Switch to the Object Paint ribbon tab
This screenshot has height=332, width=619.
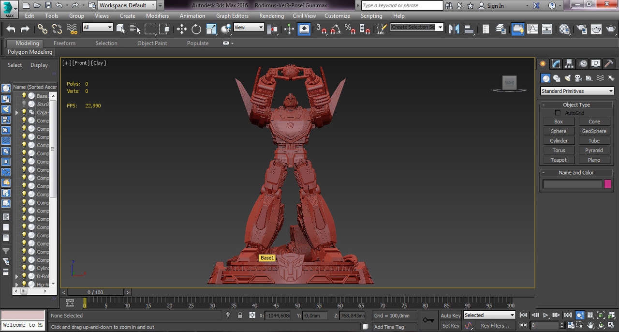tap(152, 43)
